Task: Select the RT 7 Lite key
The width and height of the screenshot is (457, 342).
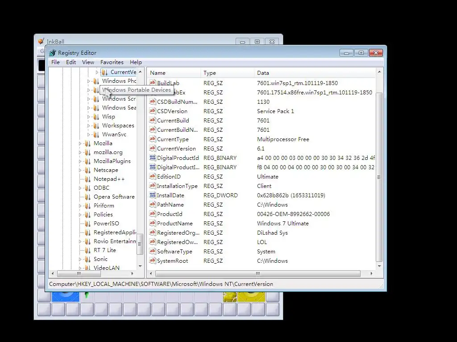Action: coord(104,250)
